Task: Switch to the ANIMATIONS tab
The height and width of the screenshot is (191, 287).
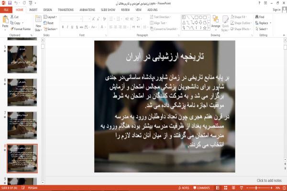Action: [x=88, y=10]
